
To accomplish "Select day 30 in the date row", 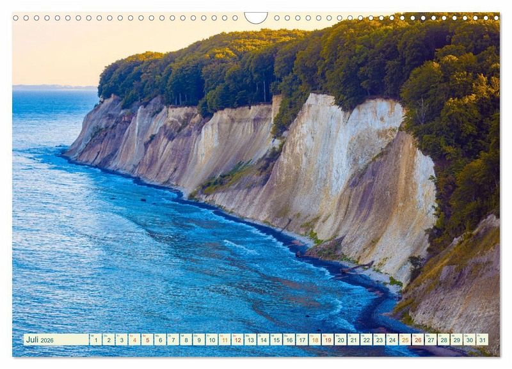I will pos(470,340).
